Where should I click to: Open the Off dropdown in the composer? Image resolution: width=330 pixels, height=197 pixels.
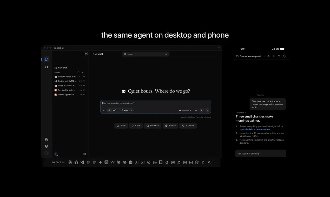click(116, 110)
